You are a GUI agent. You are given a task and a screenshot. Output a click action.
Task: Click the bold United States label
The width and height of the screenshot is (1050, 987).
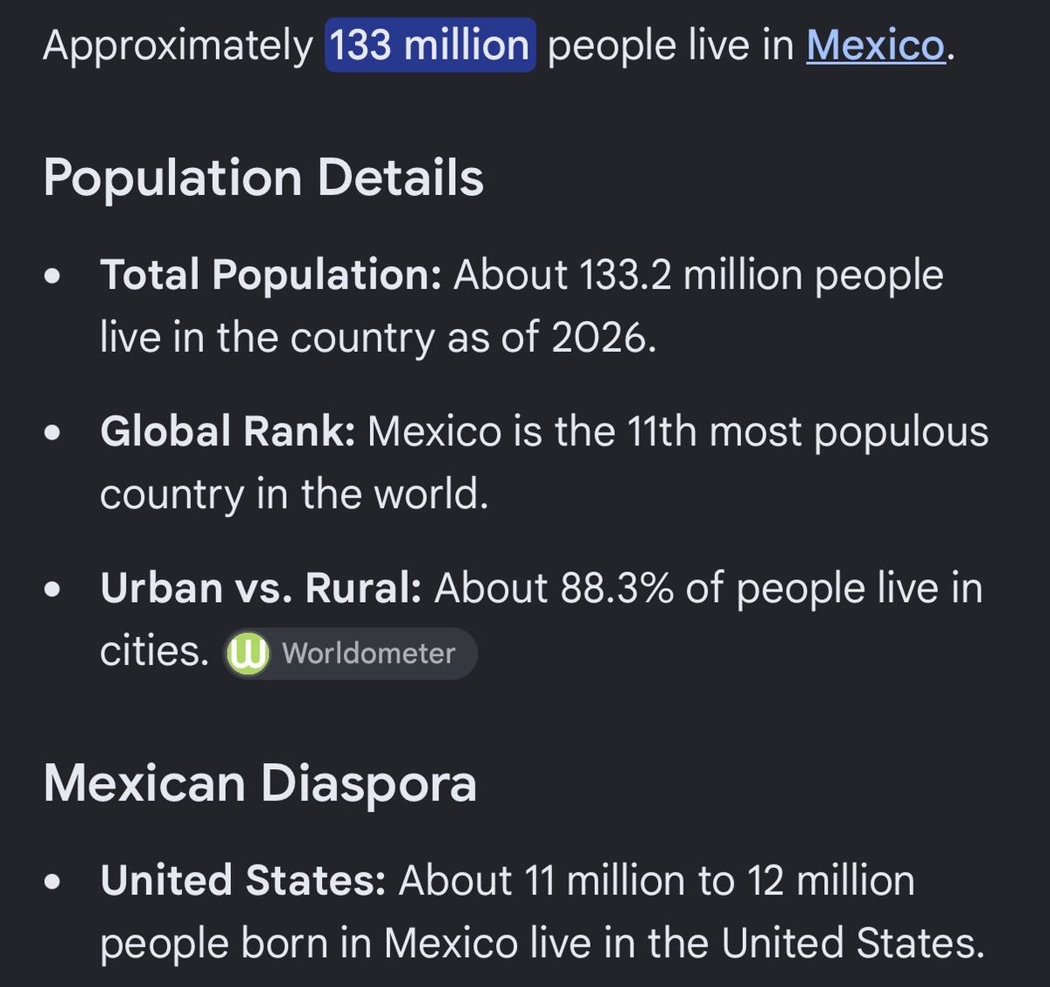[243, 880]
